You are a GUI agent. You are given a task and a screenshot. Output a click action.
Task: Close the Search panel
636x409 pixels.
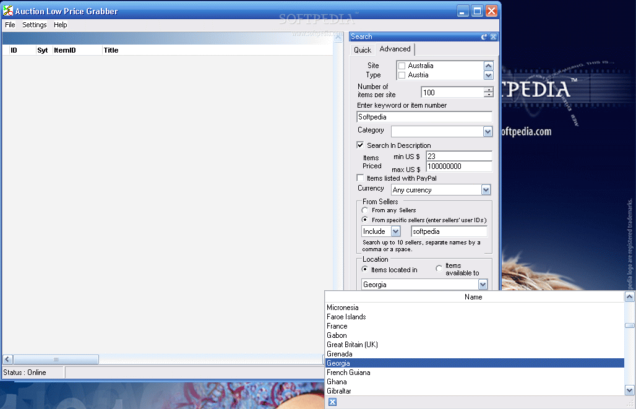(493, 37)
